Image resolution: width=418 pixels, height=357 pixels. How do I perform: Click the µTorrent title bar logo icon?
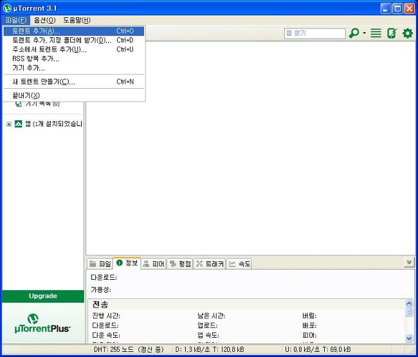[7, 8]
